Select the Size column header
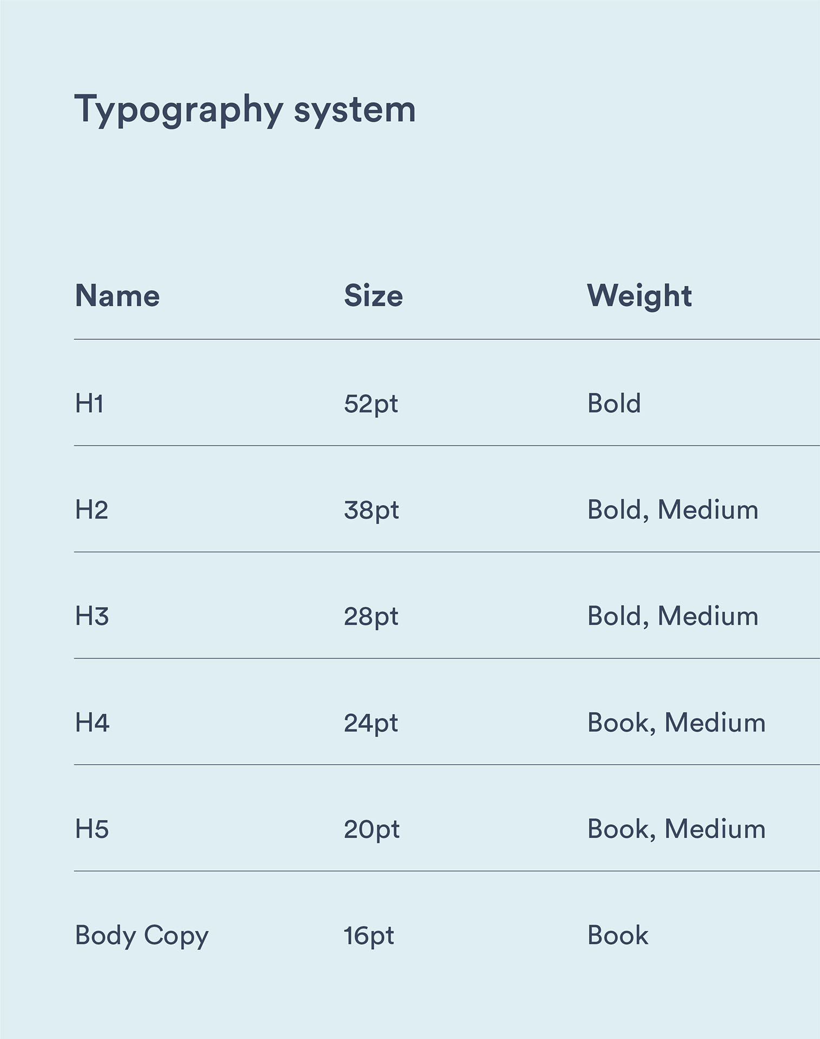This screenshot has height=1039, width=820. (x=374, y=296)
